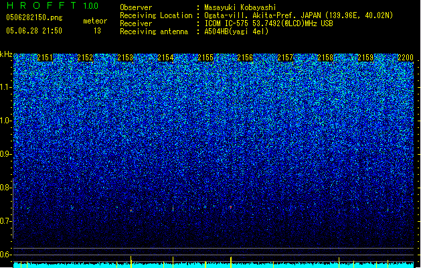Click the kHz axis unit label
The image size is (421, 268).
[6, 54]
